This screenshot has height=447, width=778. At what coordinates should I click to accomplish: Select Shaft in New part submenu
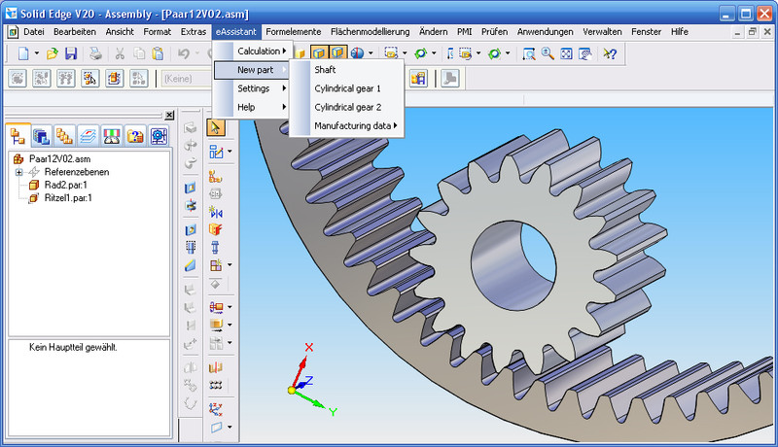coord(325,70)
